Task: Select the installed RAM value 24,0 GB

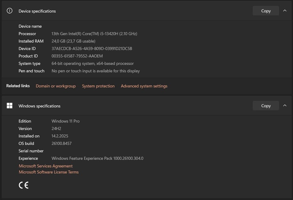Action: click(x=74, y=41)
